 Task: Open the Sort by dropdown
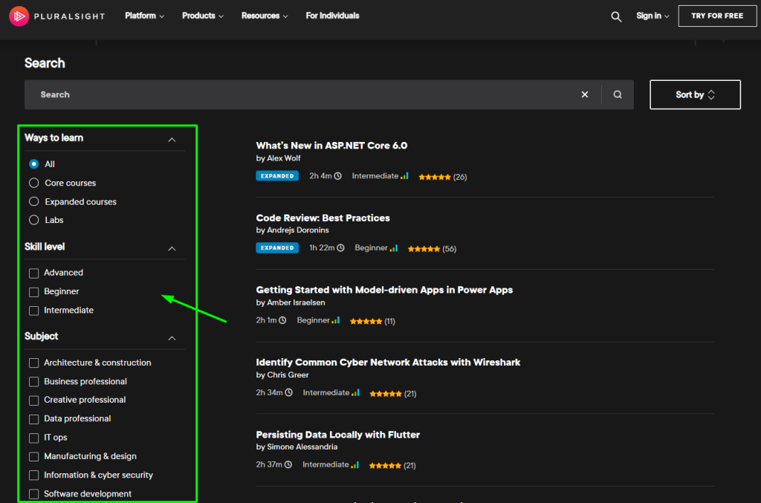click(x=695, y=94)
